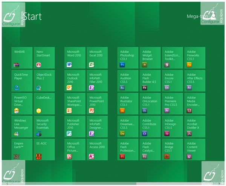Launch Adobe Illustrator Ai icon
The height and width of the screenshot is (186, 226).
tap(122, 111)
